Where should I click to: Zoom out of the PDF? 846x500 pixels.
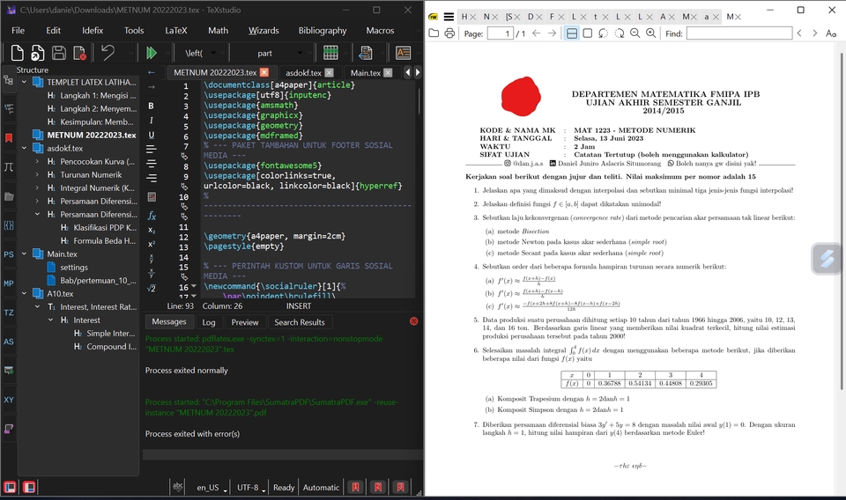tap(635, 33)
